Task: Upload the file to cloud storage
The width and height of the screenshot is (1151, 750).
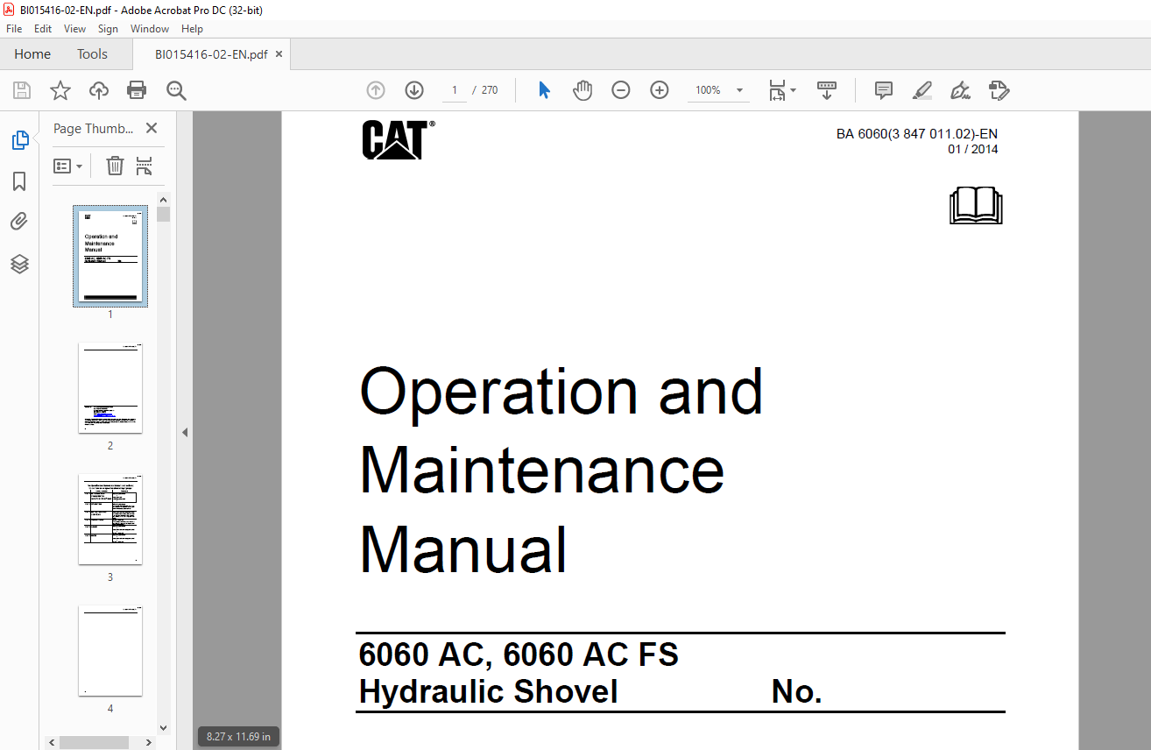Action: point(99,90)
